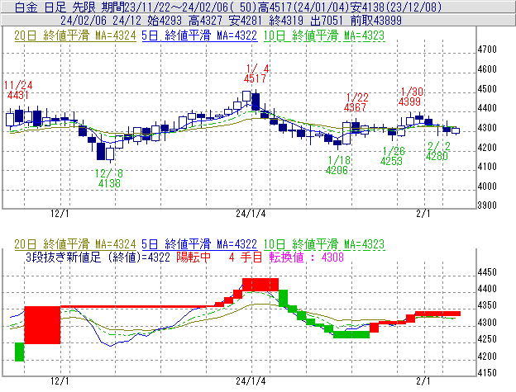The width and height of the screenshot is (516, 392).
Task: Click the 5日 終値平滑 MA=4322 legend in upper chart
Action: click(x=199, y=35)
